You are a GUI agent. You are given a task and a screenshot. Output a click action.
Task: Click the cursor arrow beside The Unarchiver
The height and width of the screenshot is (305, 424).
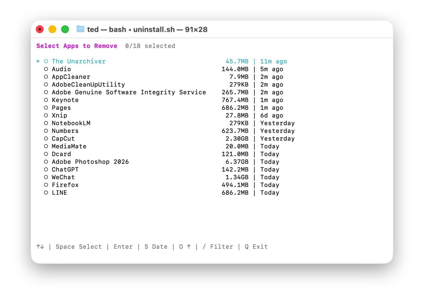(x=38, y=61)
